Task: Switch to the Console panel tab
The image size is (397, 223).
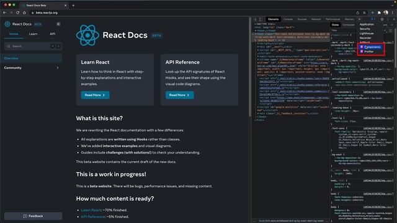Action: pos(288,19)
